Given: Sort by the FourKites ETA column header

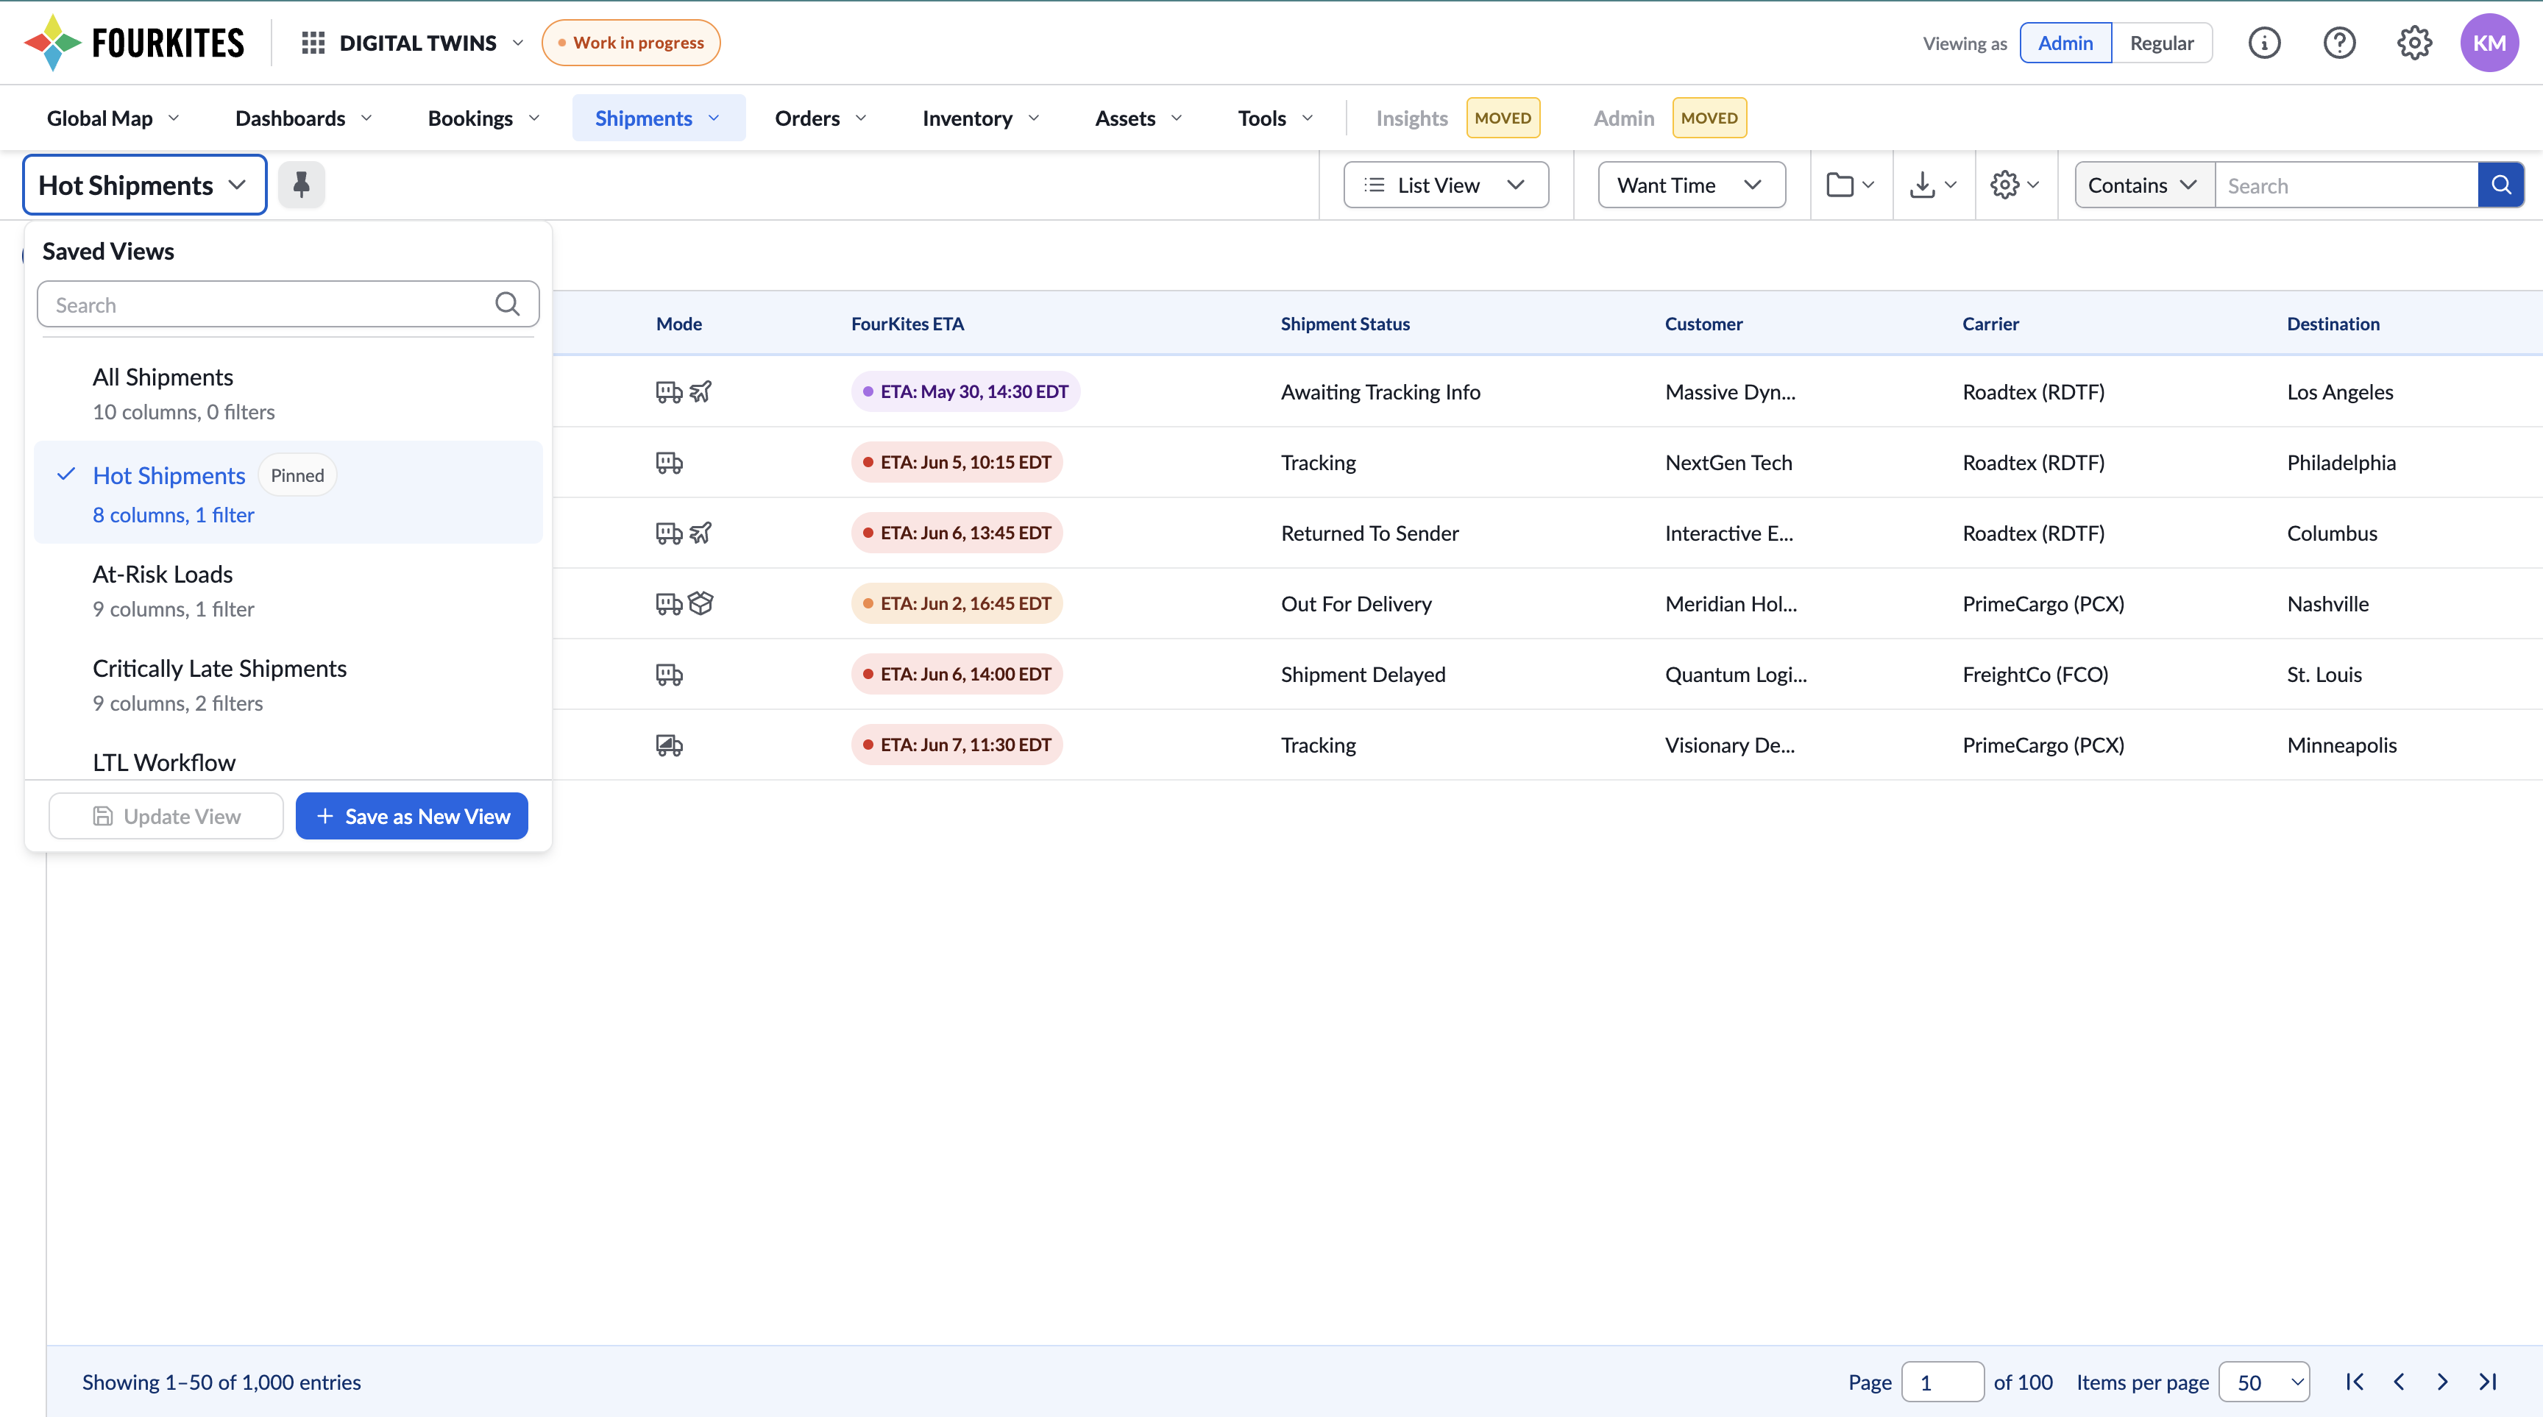Looking at the screenshot, I should point(907,324).
